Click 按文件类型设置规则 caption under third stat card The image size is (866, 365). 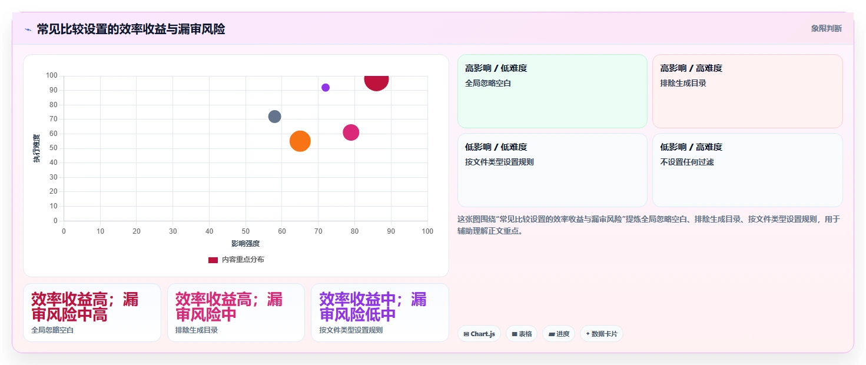(351, 330)
